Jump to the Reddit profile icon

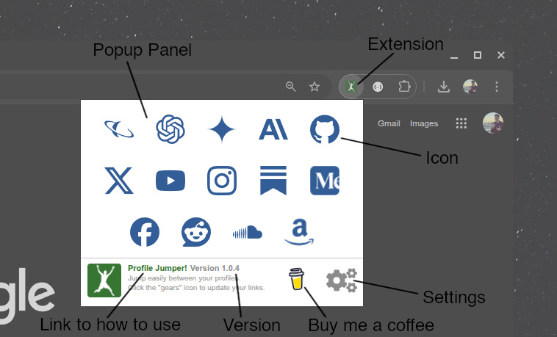tap(196, 232)
